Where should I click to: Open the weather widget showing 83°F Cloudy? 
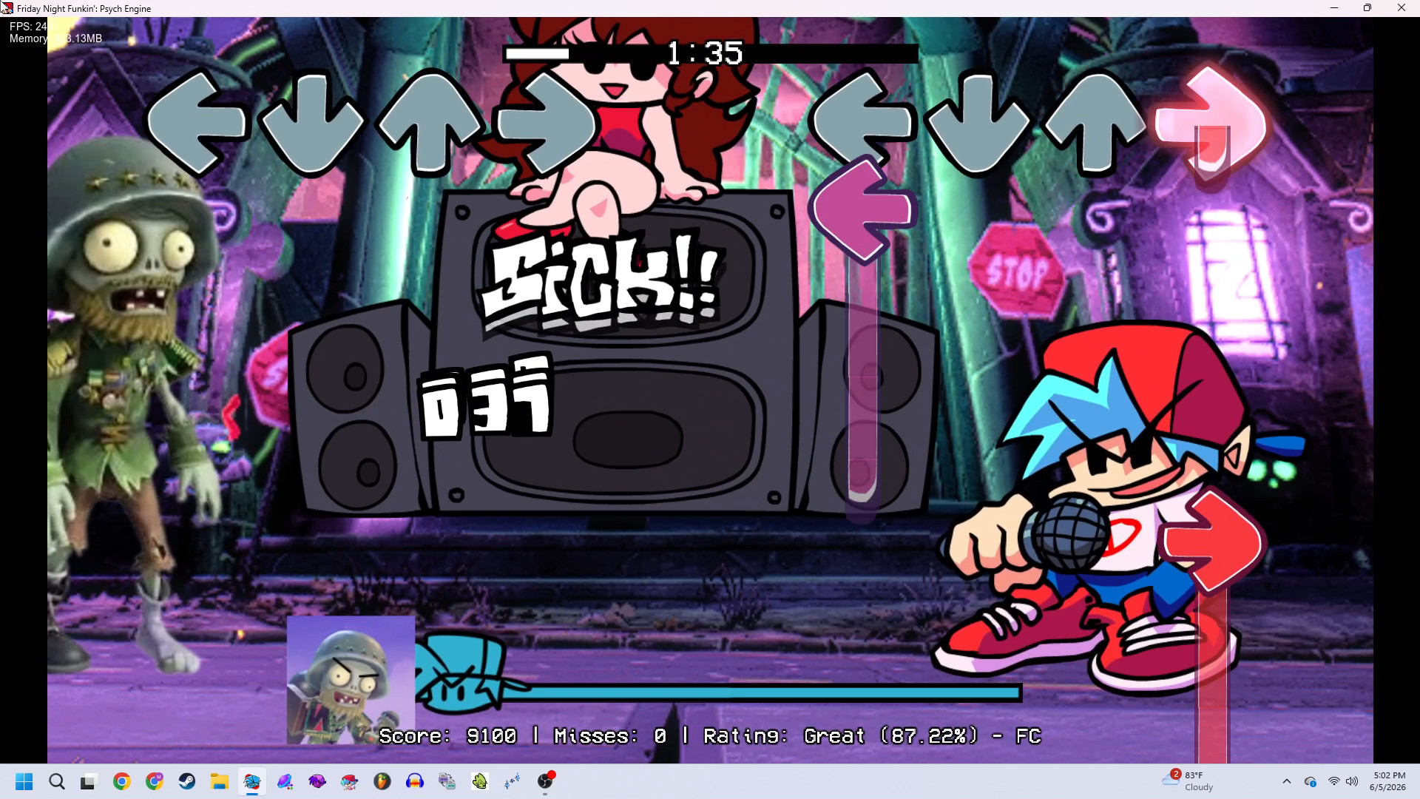click(1188, 781)
